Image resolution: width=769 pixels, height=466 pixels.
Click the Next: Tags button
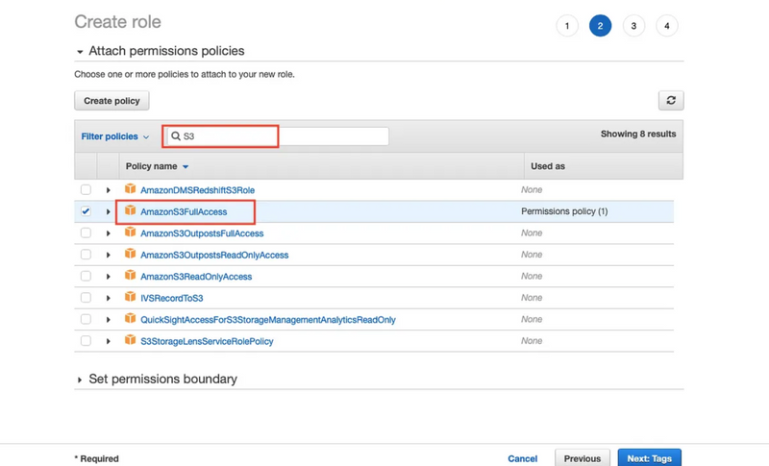pyautogui.click(x=649, y=458)
